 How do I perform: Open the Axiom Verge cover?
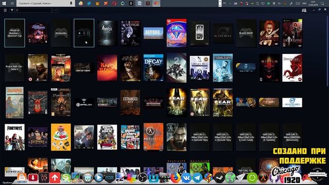[130, 33]
